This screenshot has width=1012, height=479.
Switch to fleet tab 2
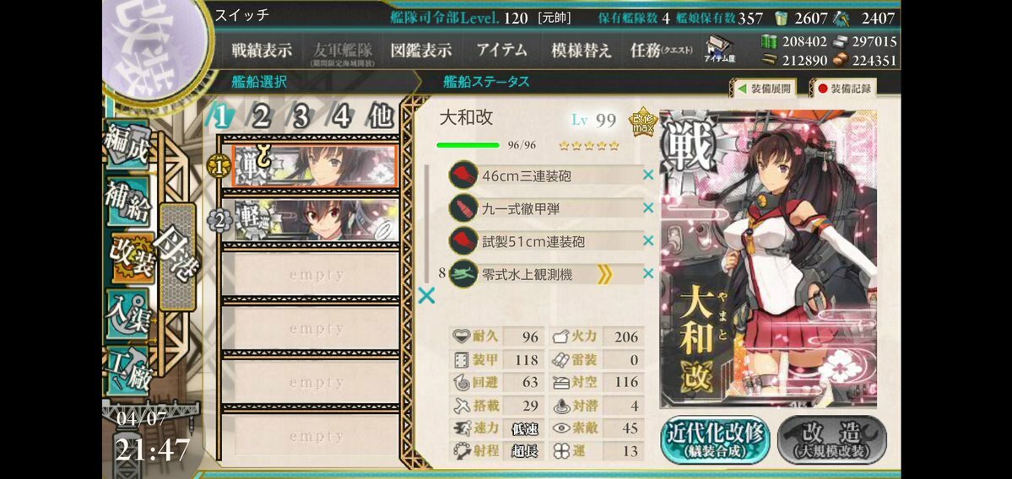[261, 116]
